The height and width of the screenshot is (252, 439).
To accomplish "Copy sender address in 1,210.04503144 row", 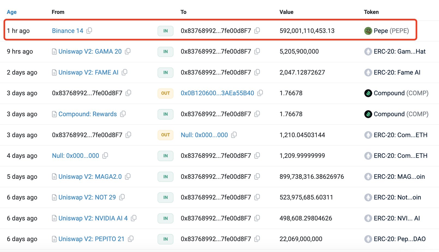I will click(128, 135).
